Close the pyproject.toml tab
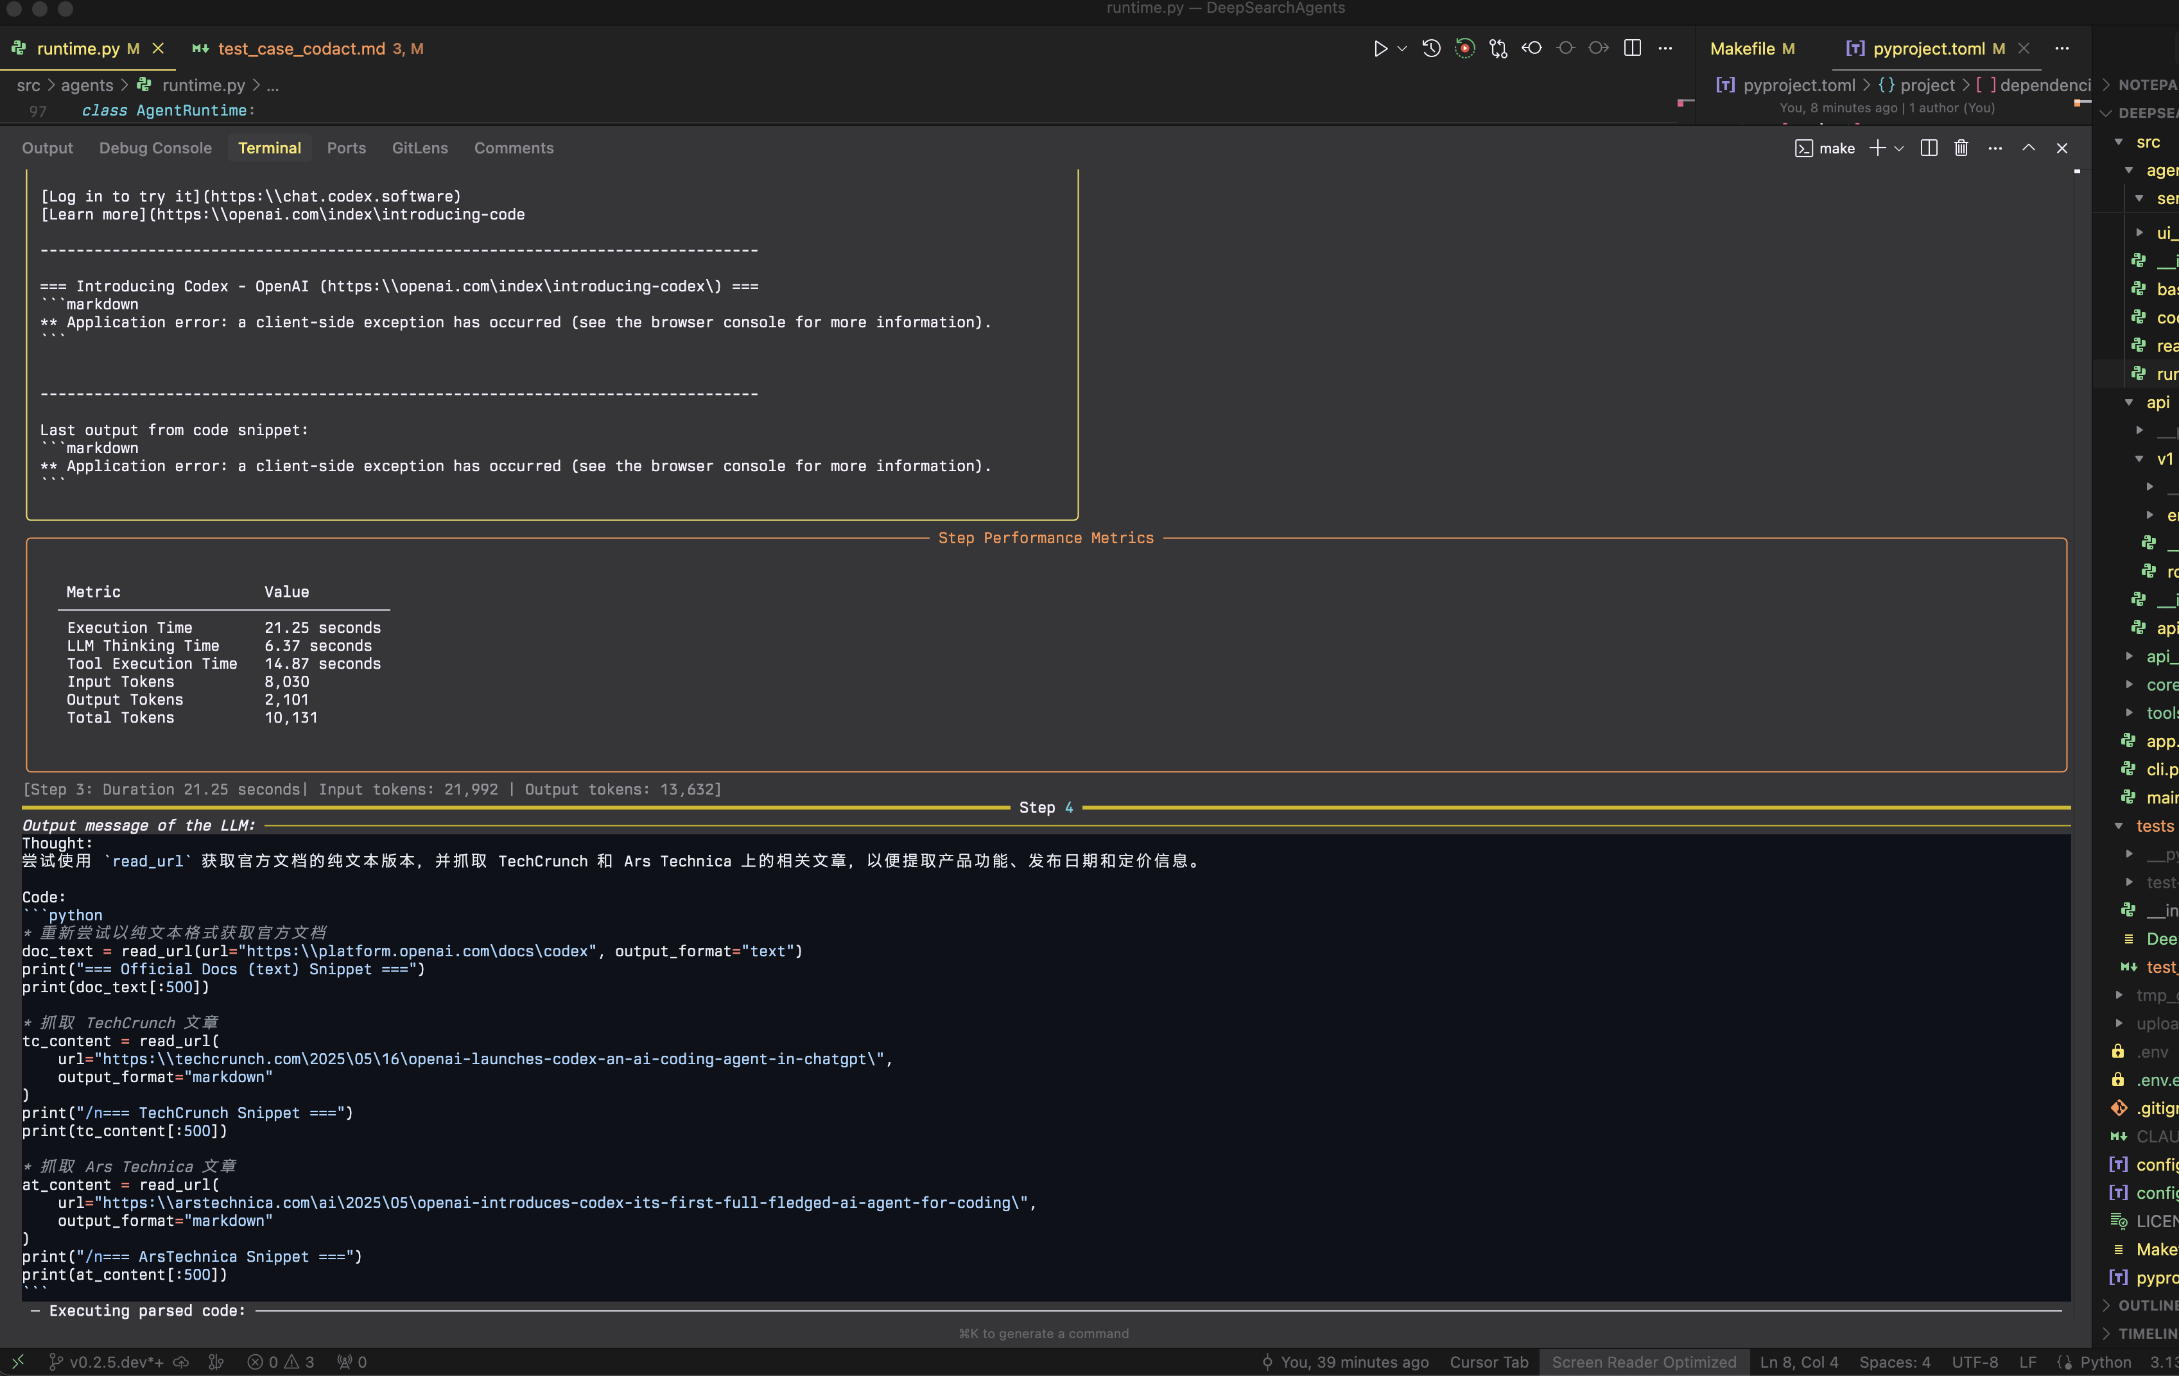Image resolution: width=2179 pixels, height=1376 pixels. click(x=2024, y=49)
